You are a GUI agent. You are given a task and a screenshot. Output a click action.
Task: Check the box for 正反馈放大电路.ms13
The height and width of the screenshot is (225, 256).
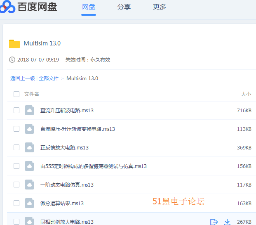16,147
